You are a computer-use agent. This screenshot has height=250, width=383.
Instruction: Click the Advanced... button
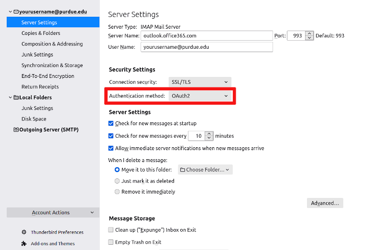325,203
